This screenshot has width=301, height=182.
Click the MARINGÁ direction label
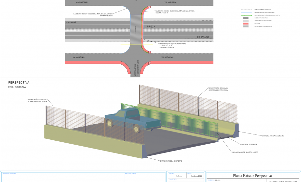click(71, 23)
